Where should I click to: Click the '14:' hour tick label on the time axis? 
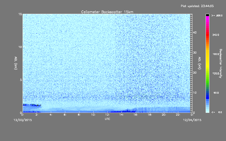coord(121,115)
